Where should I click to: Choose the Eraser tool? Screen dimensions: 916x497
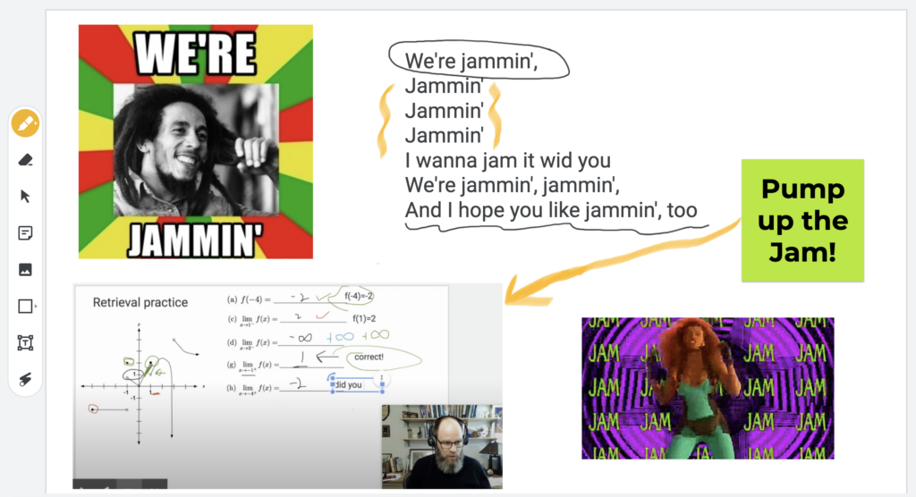point(25,160)
